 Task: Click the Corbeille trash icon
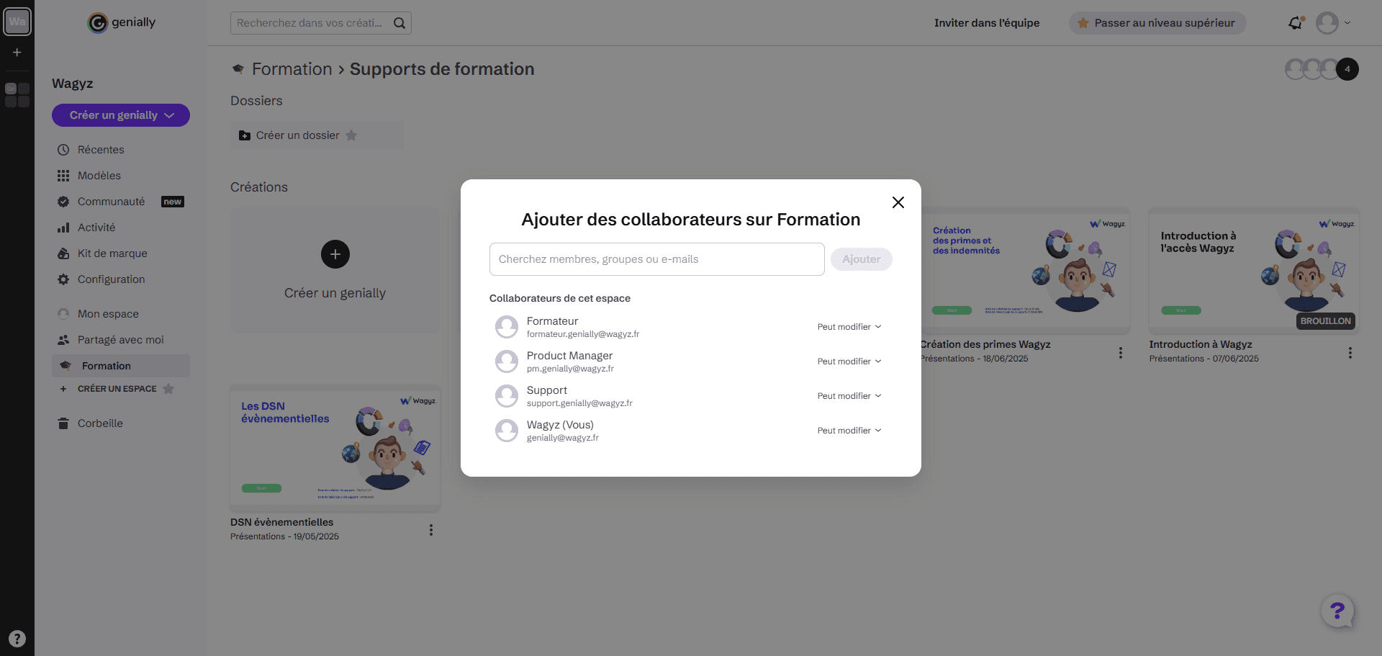pos(63,423)
